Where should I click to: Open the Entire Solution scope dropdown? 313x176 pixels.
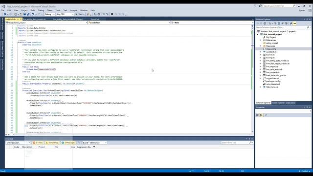(x=18, y=143)
